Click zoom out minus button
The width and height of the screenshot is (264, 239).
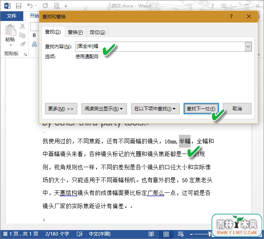191,234
